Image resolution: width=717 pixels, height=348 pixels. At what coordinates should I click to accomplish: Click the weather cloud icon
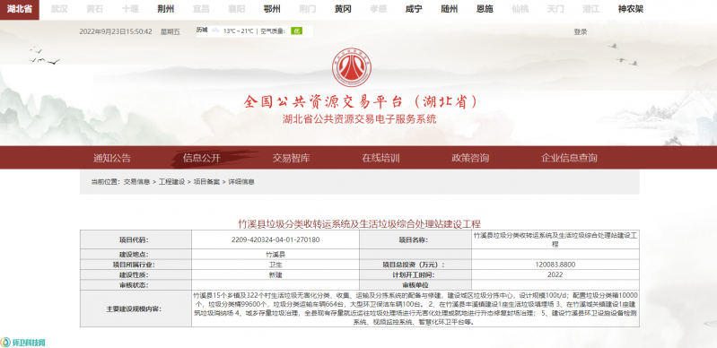(x=215, y=31)
